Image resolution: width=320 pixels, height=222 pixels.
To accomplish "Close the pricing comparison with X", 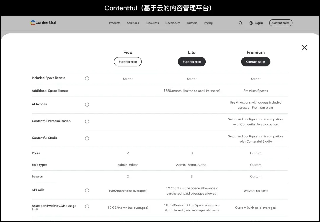I will pyautogui.click(x=305, y=48).
